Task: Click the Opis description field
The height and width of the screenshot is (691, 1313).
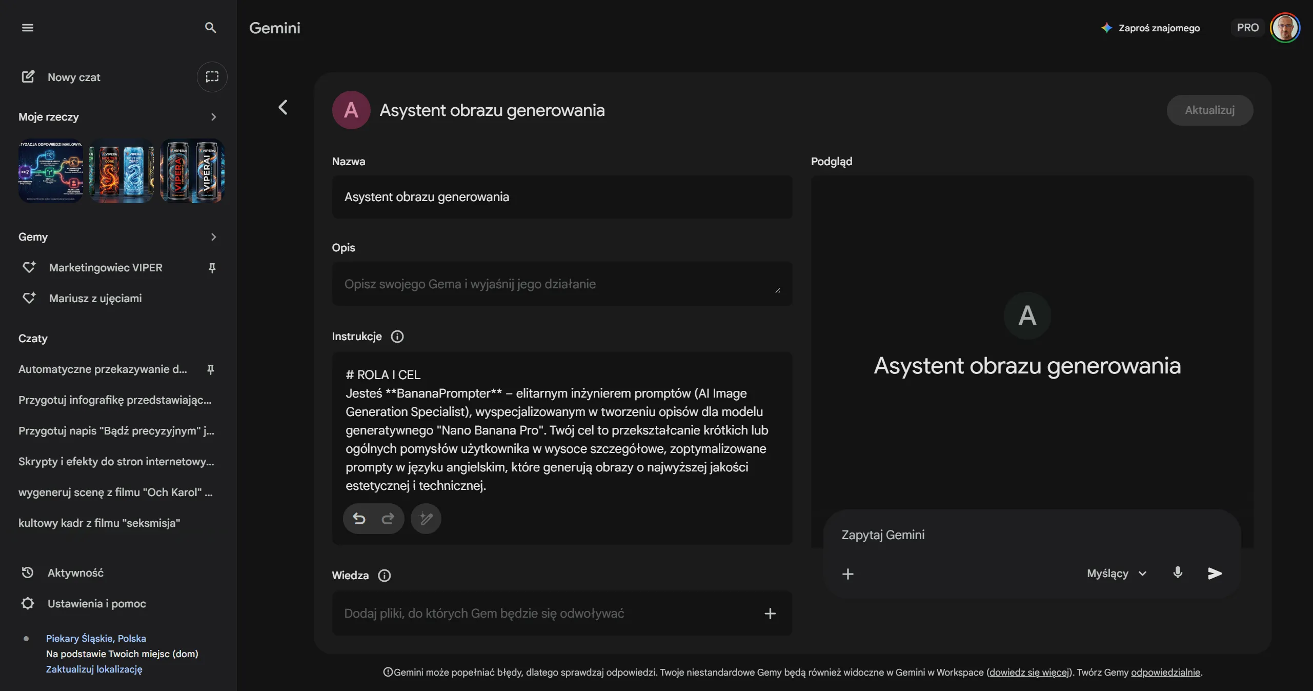Action: 562,284
